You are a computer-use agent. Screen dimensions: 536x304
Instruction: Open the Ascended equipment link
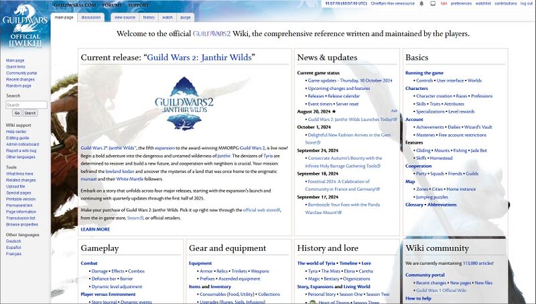(x=239, y=278)
